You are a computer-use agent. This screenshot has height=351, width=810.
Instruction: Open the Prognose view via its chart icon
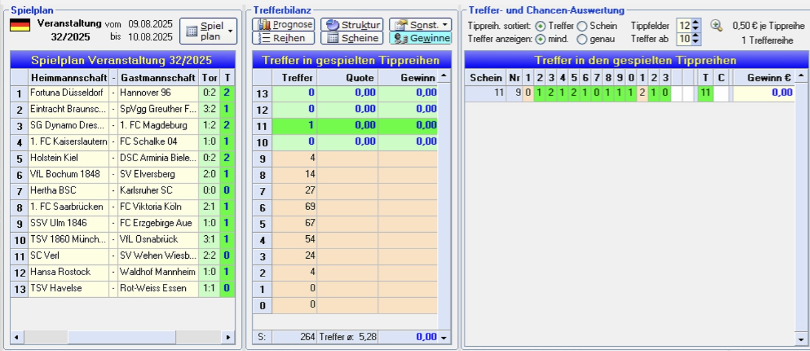click(264, 25)
